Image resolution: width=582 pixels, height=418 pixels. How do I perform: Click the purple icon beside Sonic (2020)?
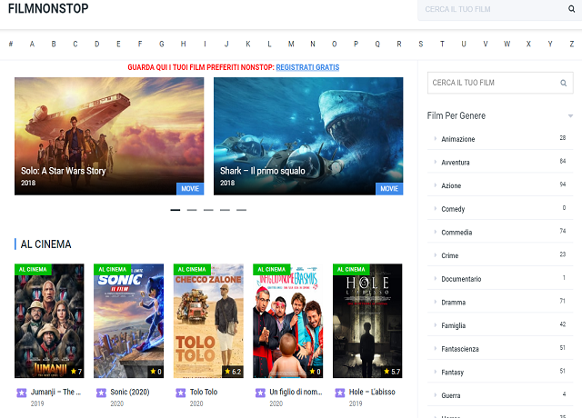coord(101,393)
